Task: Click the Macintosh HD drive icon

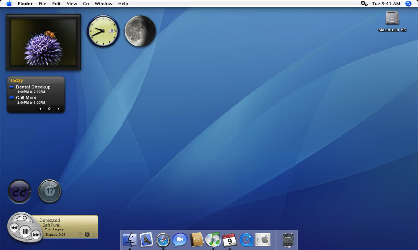Action: click(392, 18)
